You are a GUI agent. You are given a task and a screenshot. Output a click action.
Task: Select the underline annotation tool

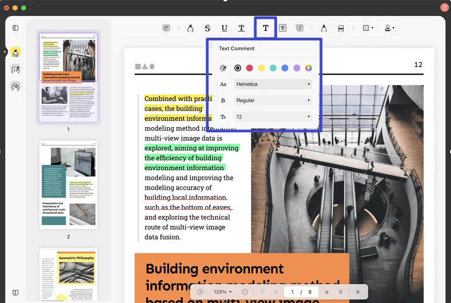point(224,28)
